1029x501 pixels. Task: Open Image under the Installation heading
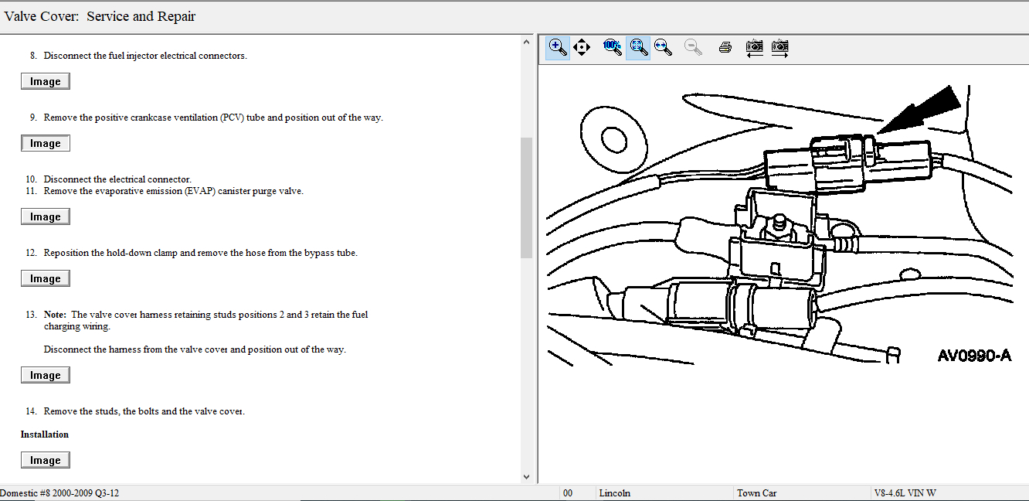coord(46,460)
